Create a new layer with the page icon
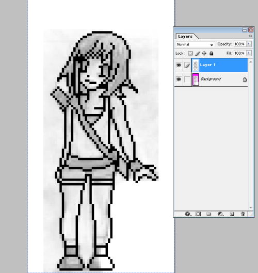 [x=232, y=214]
